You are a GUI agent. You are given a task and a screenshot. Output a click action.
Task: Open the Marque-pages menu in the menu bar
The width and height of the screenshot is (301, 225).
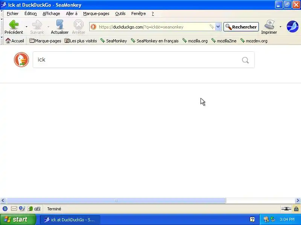coord(96,13)
